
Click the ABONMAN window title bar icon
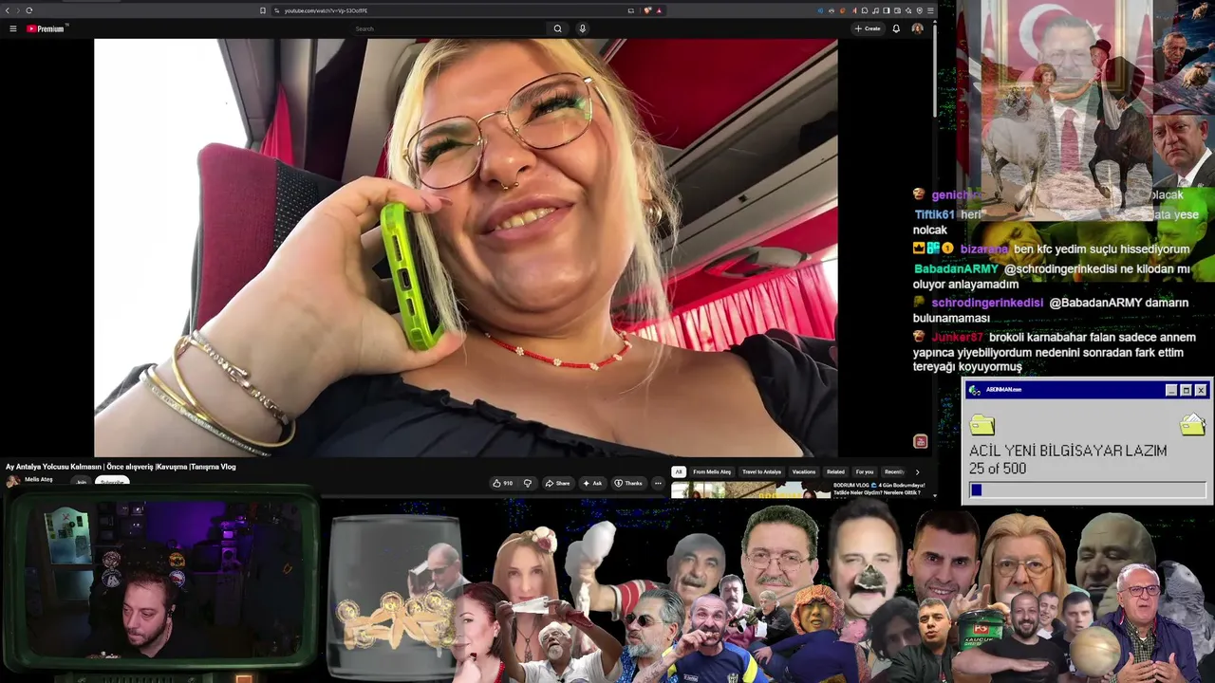[x=975, y=390]
